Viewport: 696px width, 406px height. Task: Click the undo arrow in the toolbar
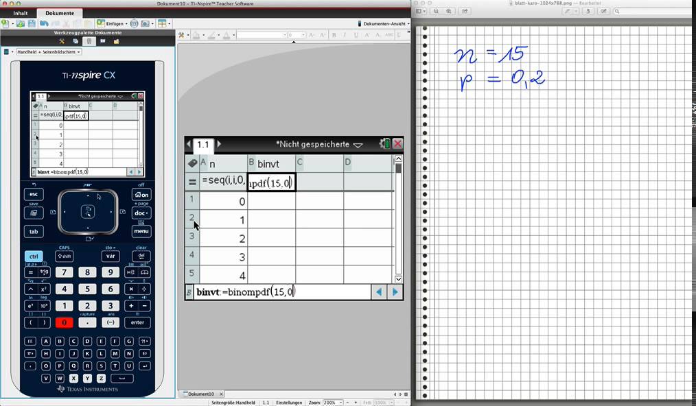click(x=43, y=23)
